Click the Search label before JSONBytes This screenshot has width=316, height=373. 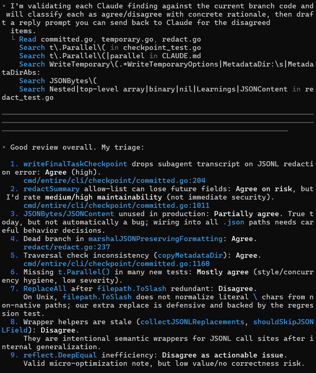[32, 81]
